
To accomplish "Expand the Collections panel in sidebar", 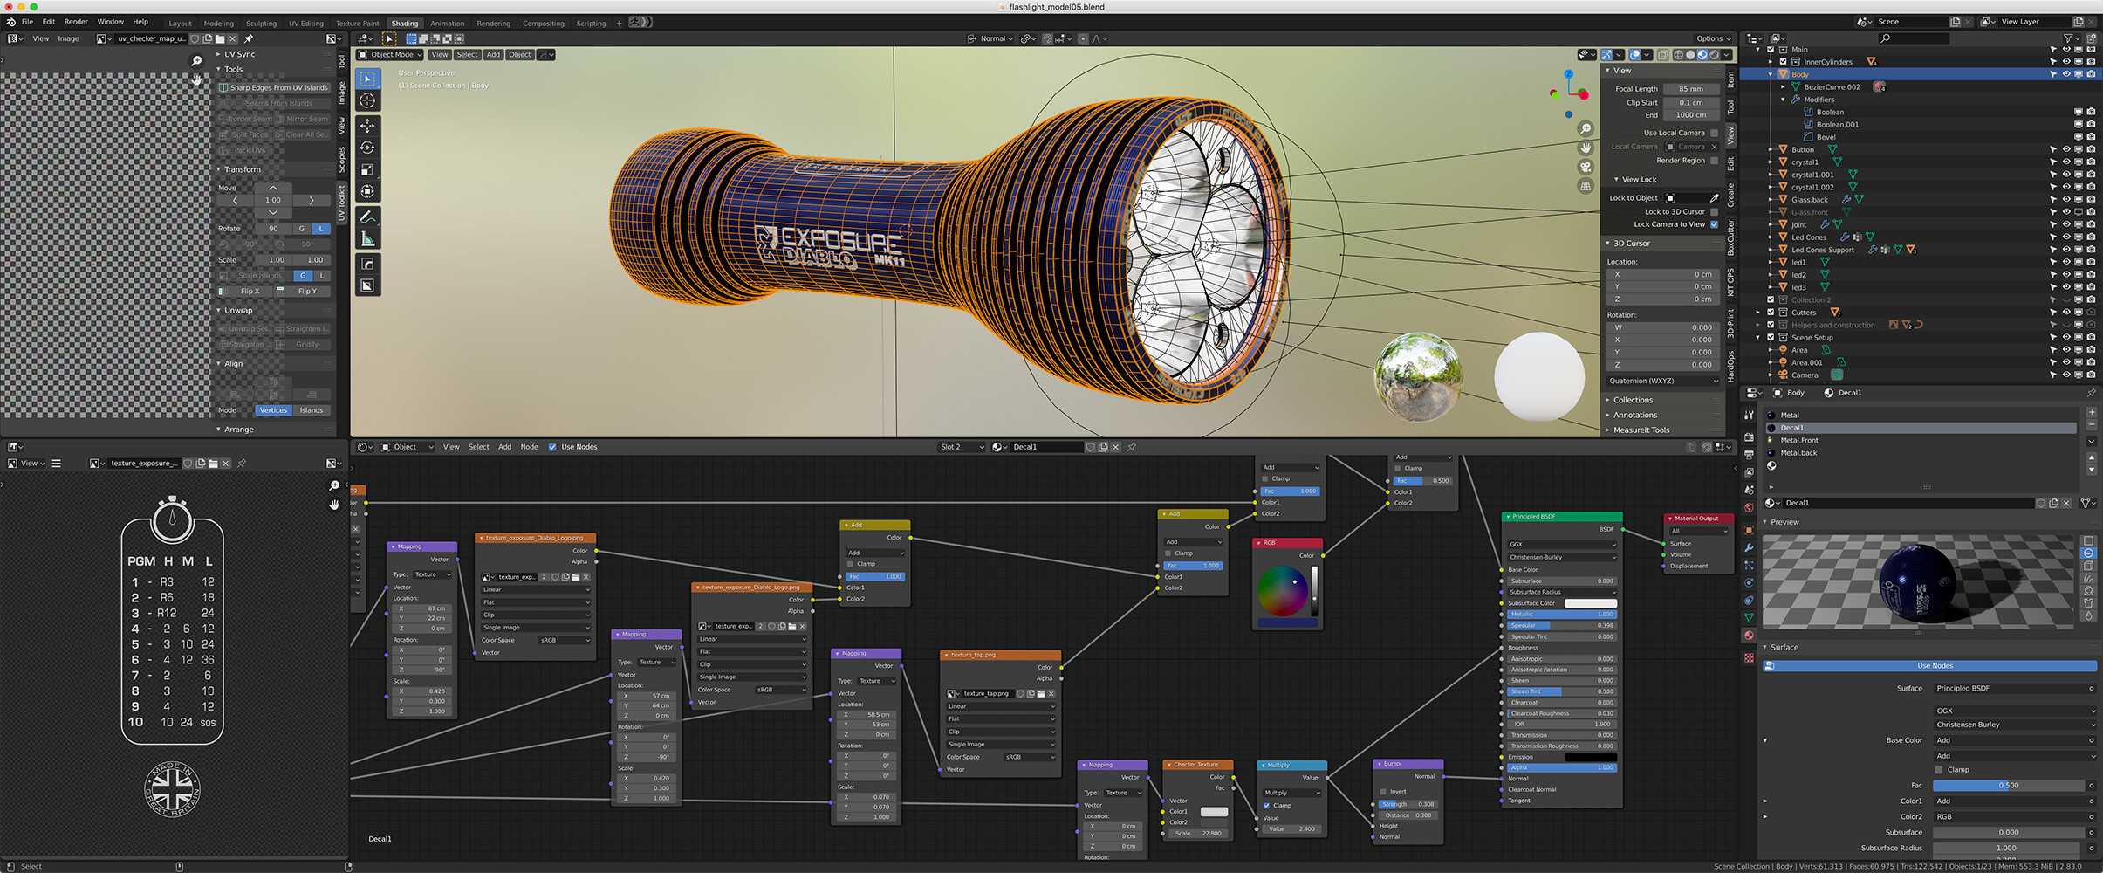I will coord(1609,400).
